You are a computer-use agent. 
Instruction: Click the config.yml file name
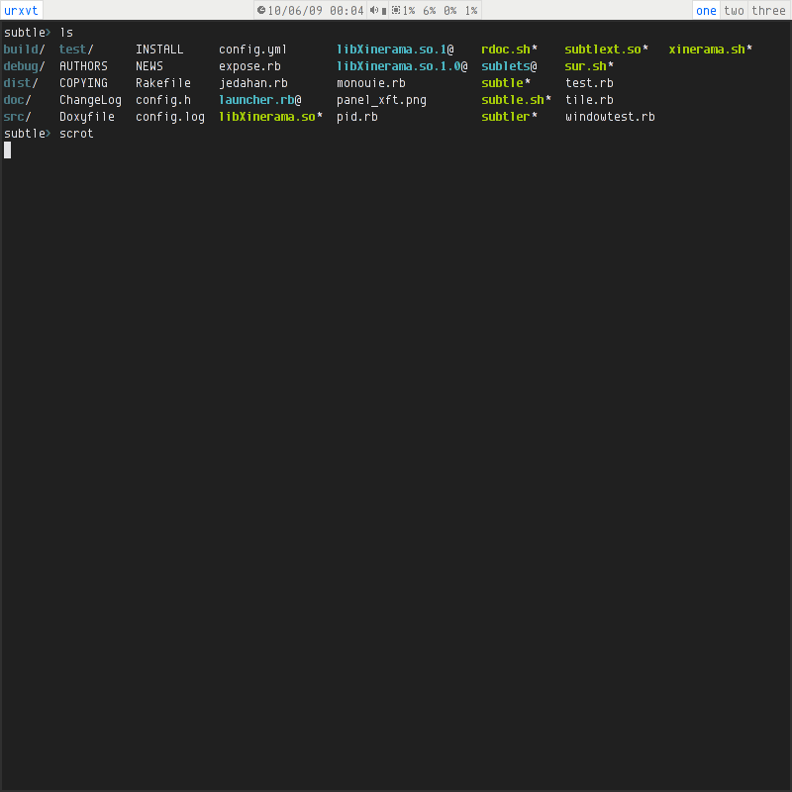pyautogui.click(x=252, y=49)
